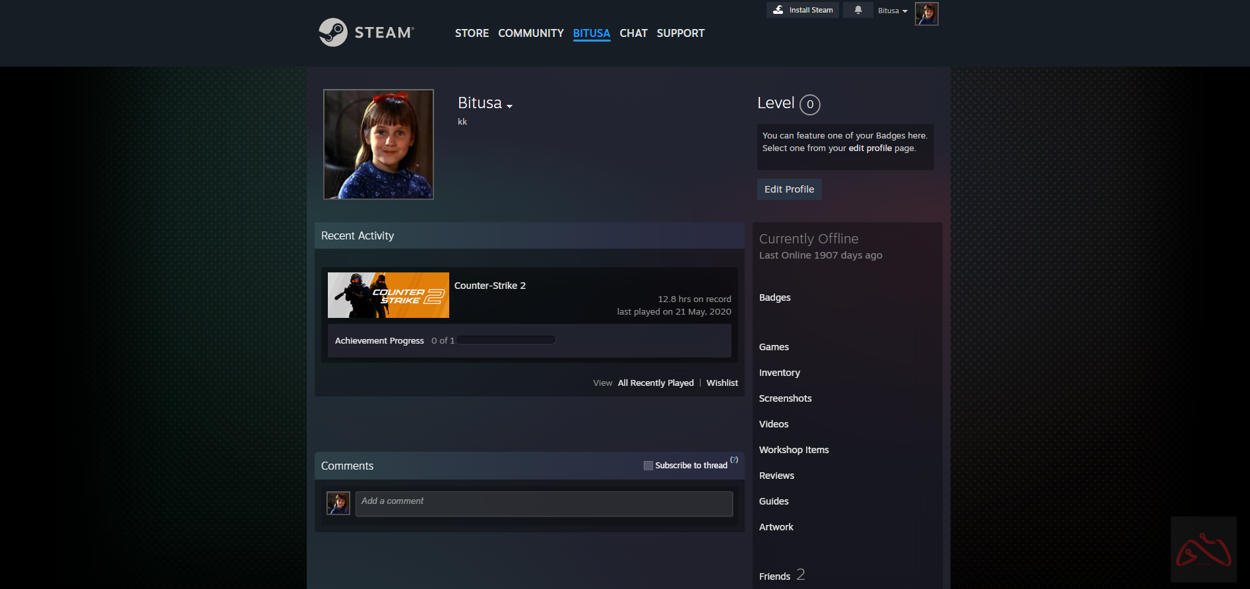The height and width of the screenshot is (589, 1250).
Task: Click the Achievement Progress bar
Action: coord(507,340)
